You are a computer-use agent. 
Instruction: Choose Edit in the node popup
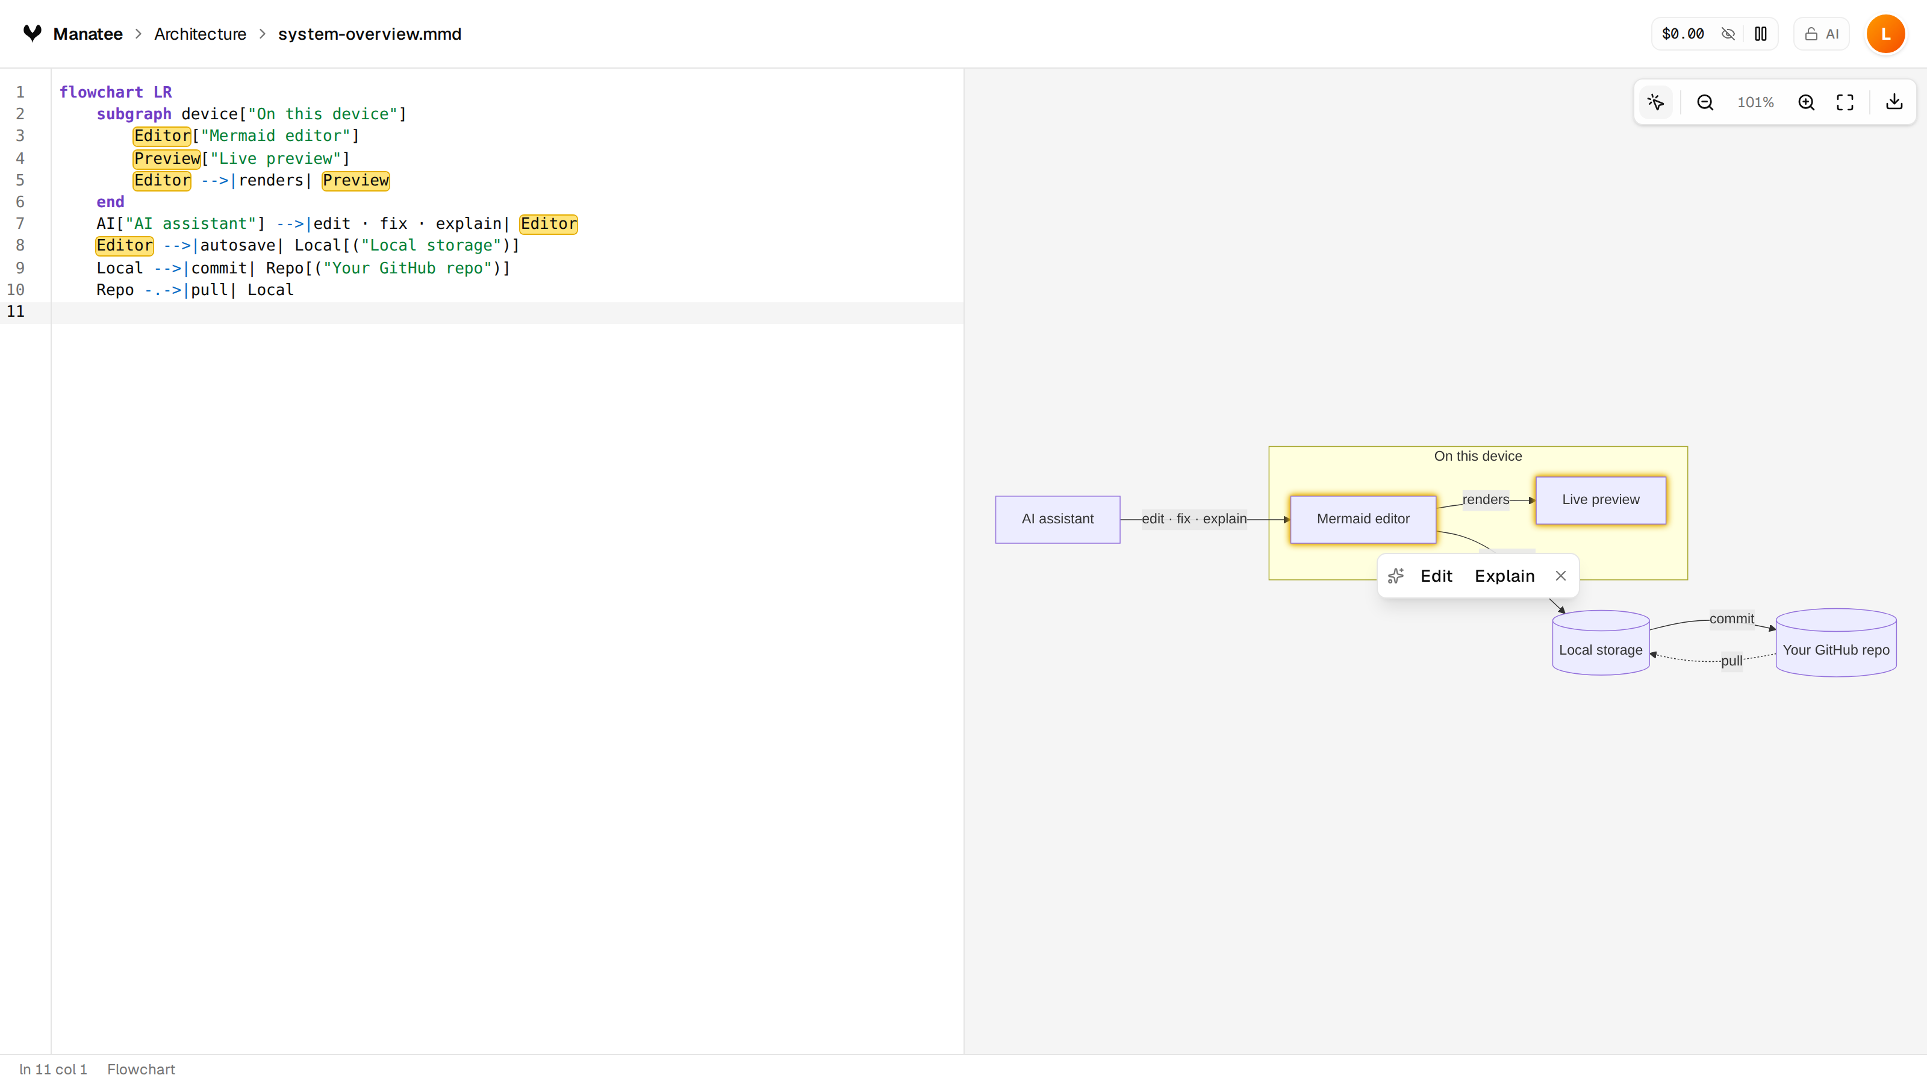(1436, 576)
